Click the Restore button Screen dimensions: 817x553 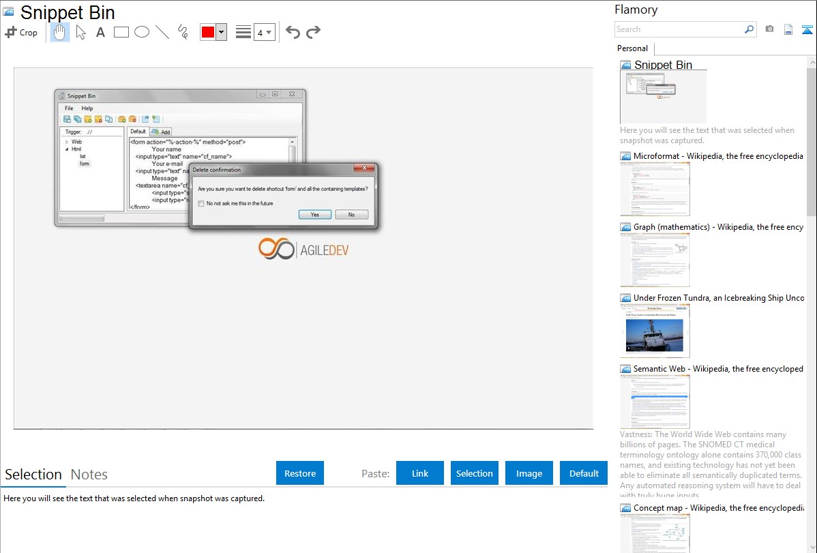click(x=300, y=473)
